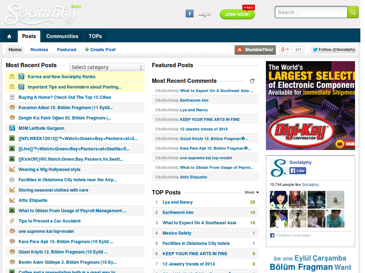Viewport: 365px width, 273px height.
Task: Click the folder icon beside Important Tips post
Action: point(12,87)
